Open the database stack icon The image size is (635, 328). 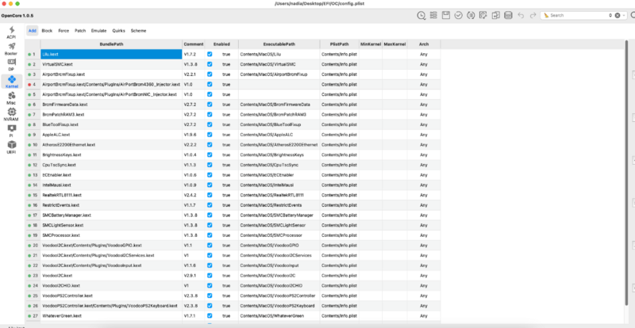coord(508,15)
